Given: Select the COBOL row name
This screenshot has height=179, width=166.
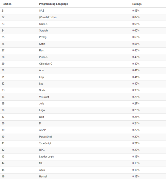Looking at the screenshot, I should tap(43, 24).
